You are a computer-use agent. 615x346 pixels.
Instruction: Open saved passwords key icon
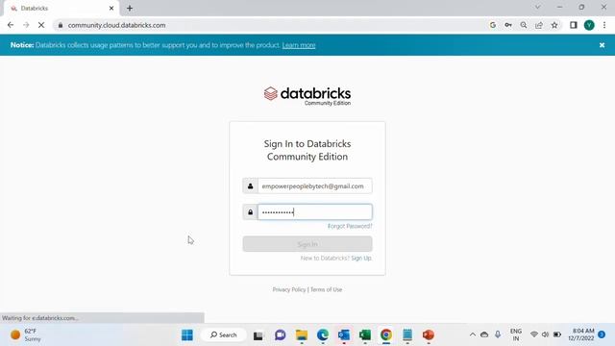click(x=508, y=25)
